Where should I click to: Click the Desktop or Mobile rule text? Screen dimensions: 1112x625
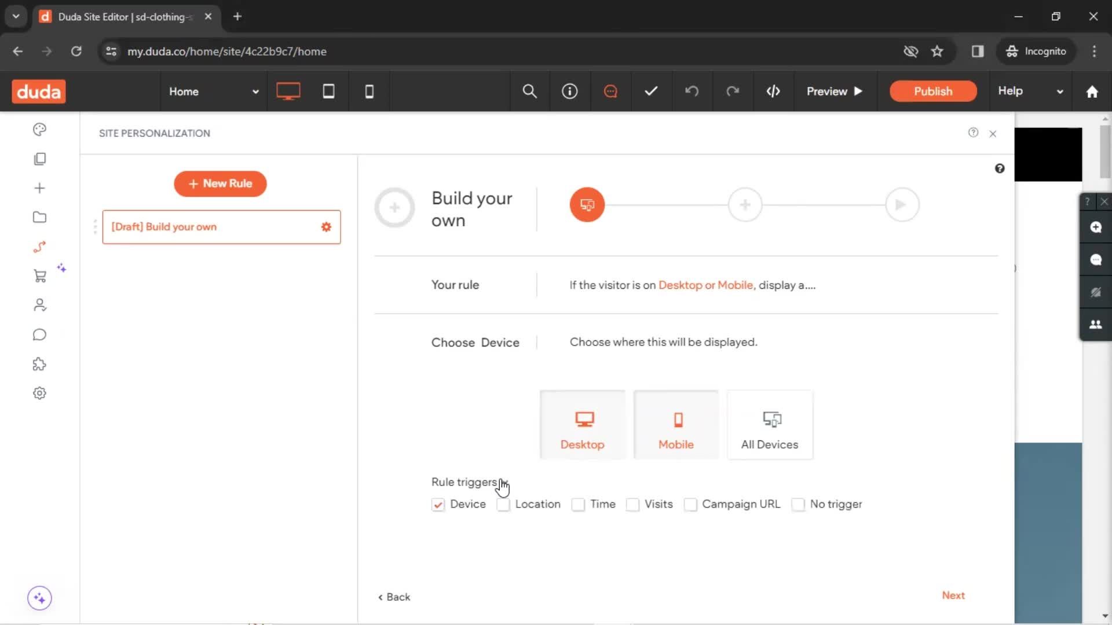point(705,285)
